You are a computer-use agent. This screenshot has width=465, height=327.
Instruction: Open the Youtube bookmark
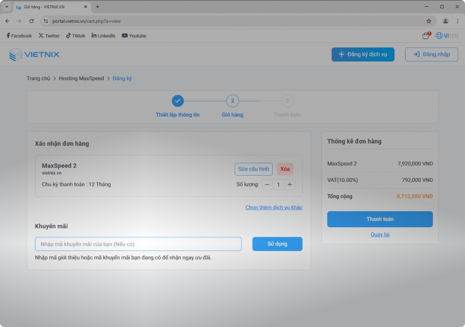pyautogui.click(x=134, y=36)
